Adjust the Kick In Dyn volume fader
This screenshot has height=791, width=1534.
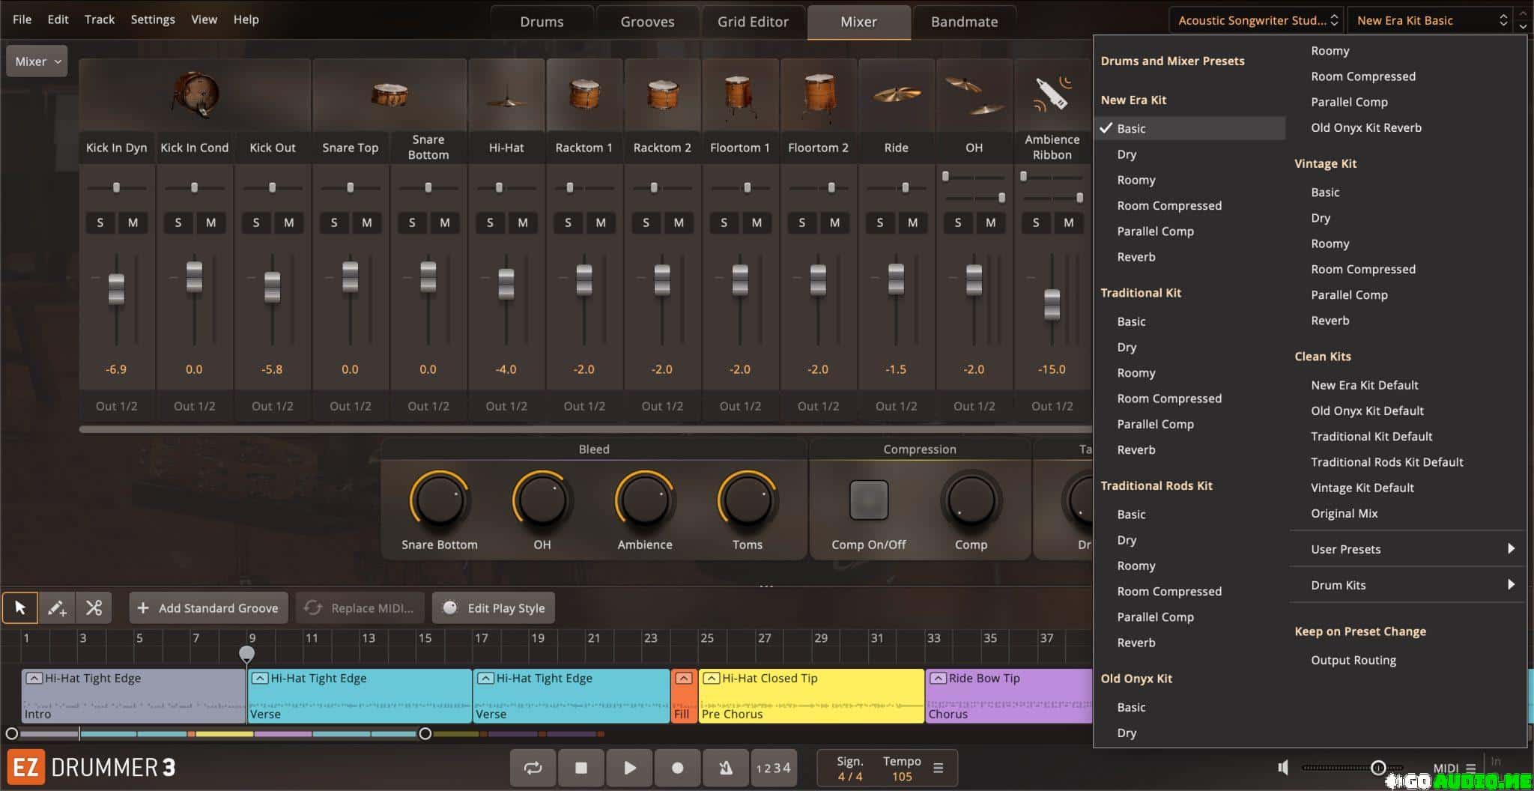(116, 288)
